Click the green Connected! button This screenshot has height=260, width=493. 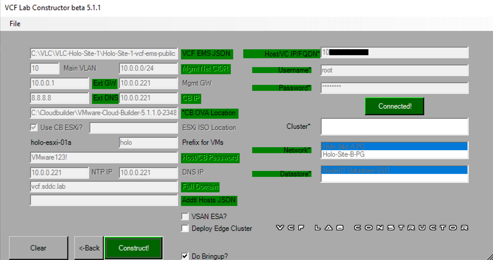[395, 106]
